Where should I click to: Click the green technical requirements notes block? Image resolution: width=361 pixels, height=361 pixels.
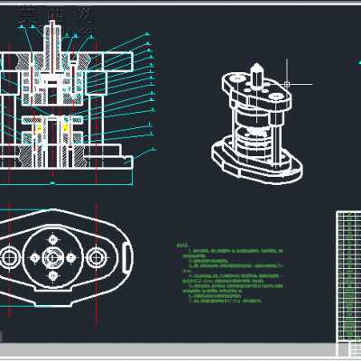(230, 273)
